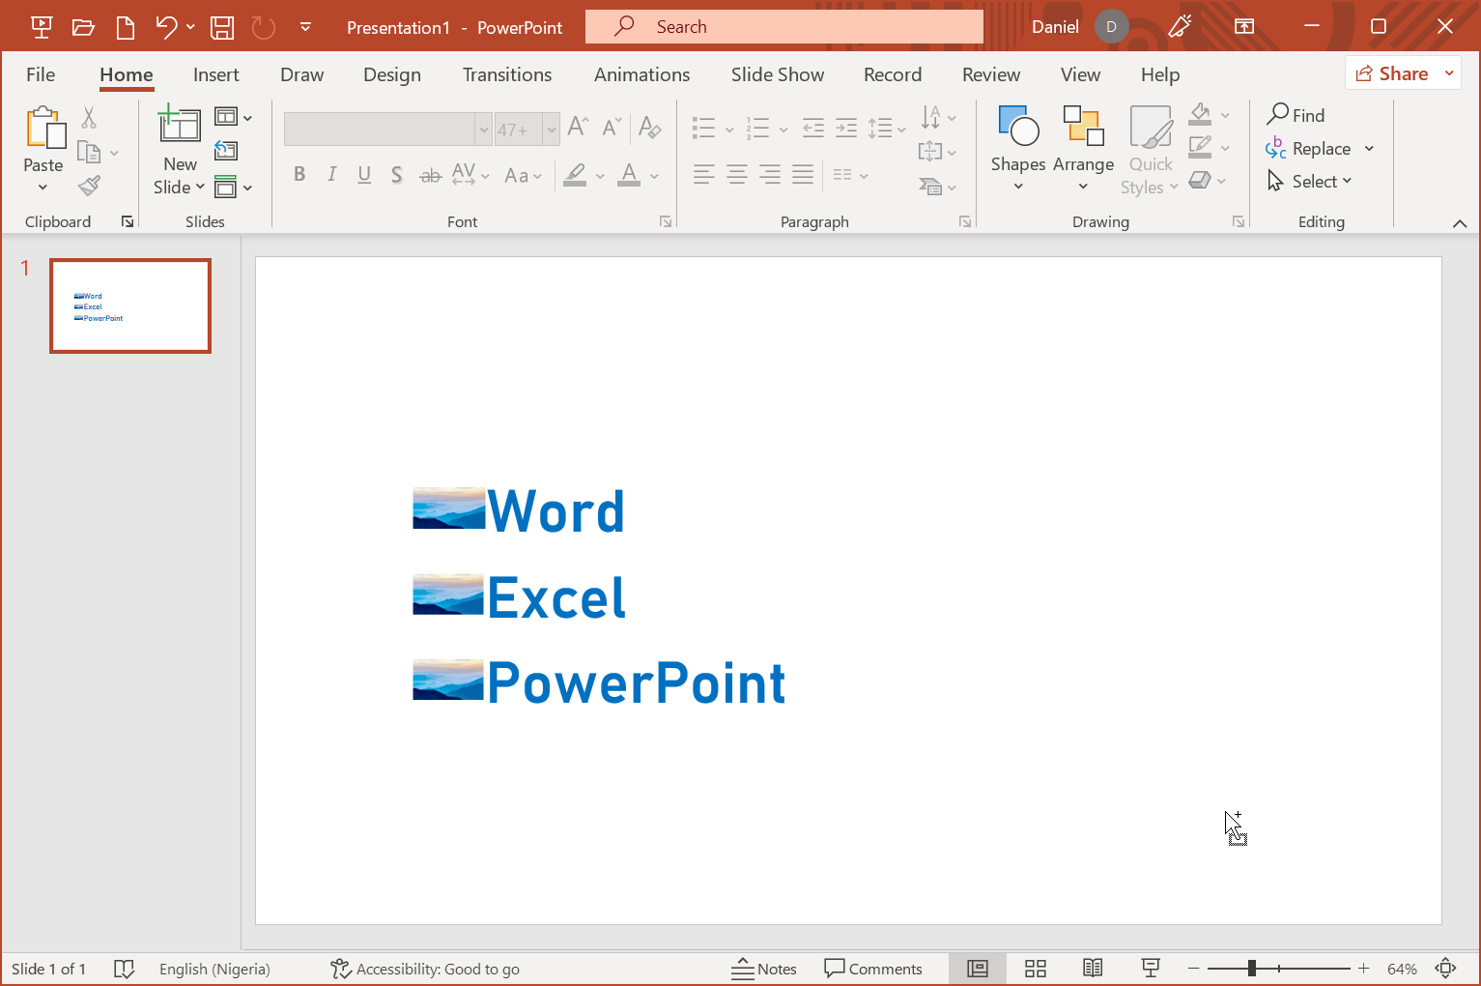Open the Arrange dropdown menu

click(x=1083, y=147)
